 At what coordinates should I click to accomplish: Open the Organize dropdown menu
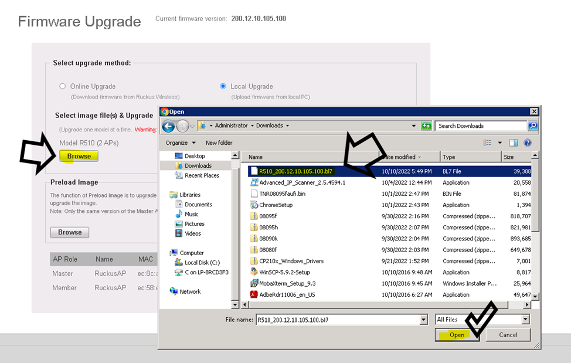click(179, 143)
